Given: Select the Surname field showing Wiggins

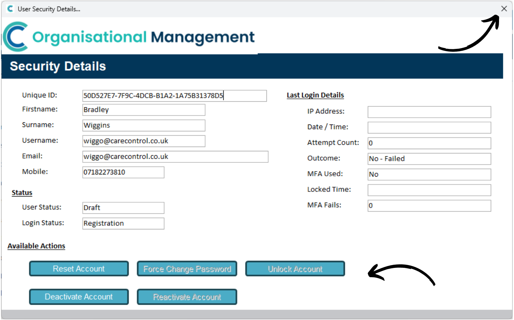Looking at the screenshot, I should 143,125.
